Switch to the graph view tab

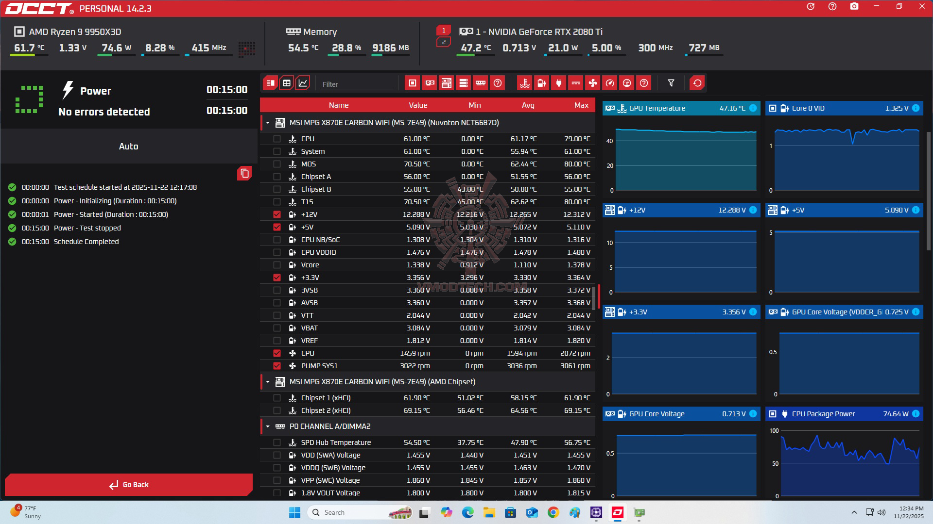click(x=303, y=83)
